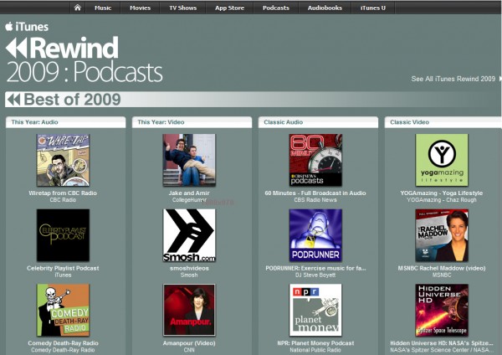Click Smosh author text

coord(189,275)
